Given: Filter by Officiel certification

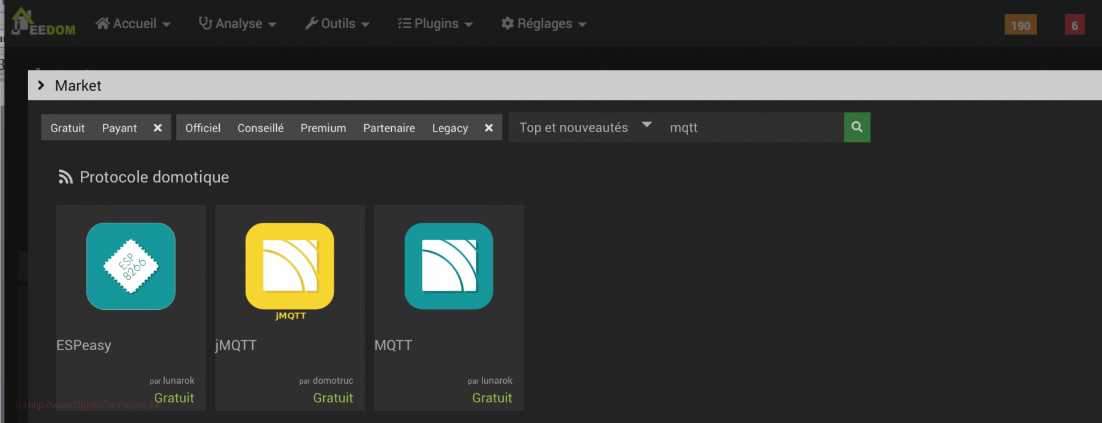Looking at the screenshot, I should [203, 128].
